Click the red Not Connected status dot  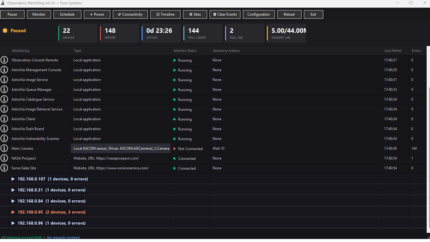174,149
